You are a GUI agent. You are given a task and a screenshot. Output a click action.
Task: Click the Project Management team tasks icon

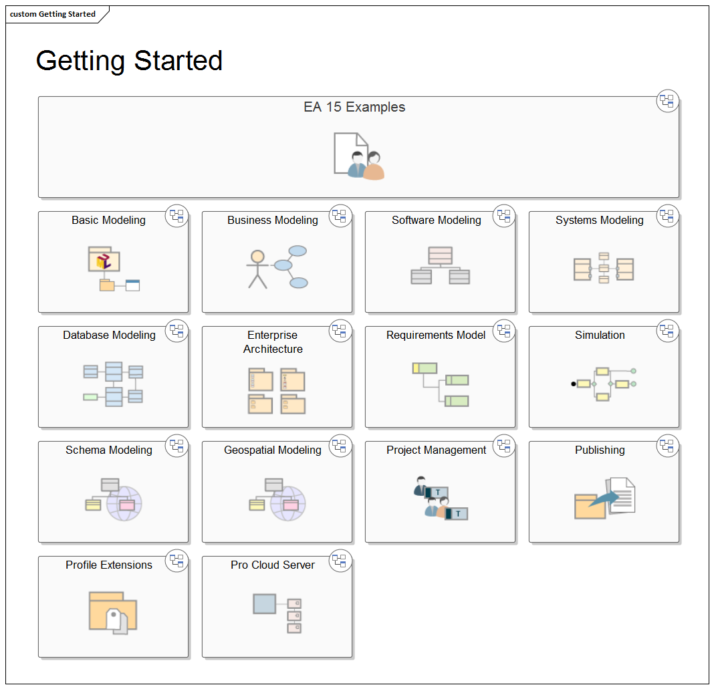pos(441,499)
